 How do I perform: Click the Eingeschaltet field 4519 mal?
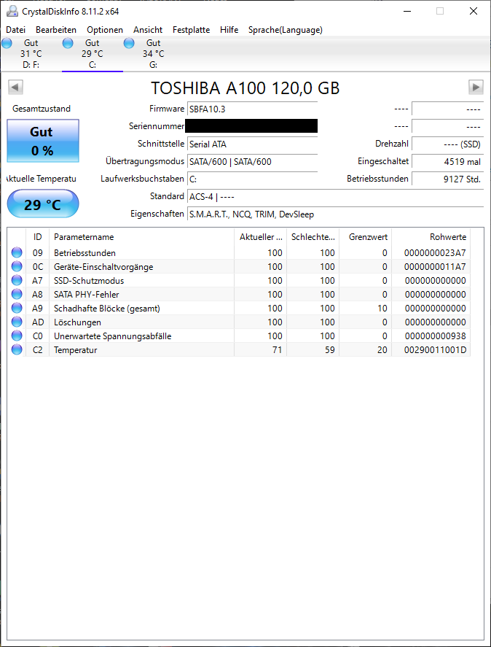click(x=447, y=162)
